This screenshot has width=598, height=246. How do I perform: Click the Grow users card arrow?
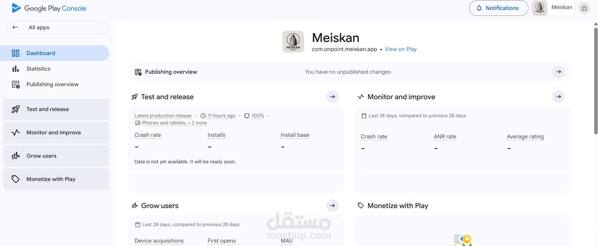pyautogui.click(x=333, y=206)
